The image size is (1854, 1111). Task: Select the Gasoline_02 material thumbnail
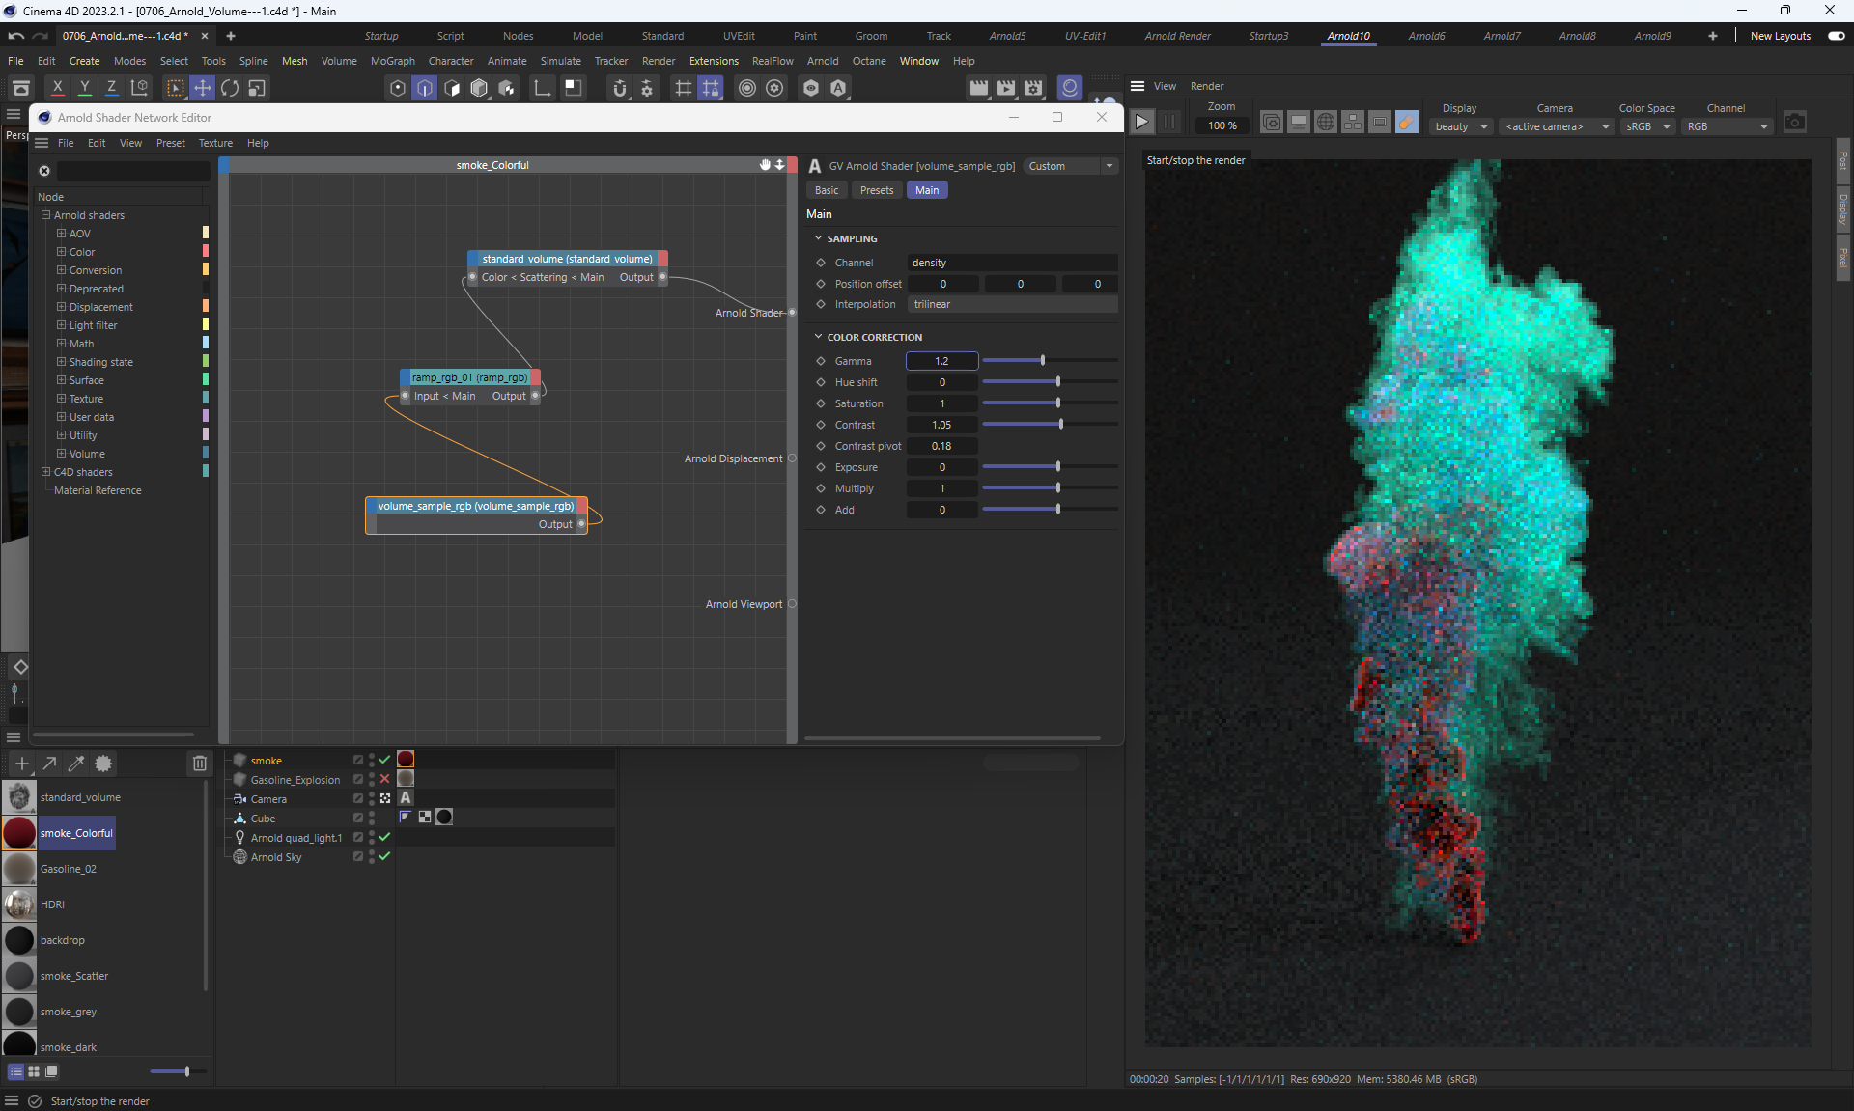(19, 869)
